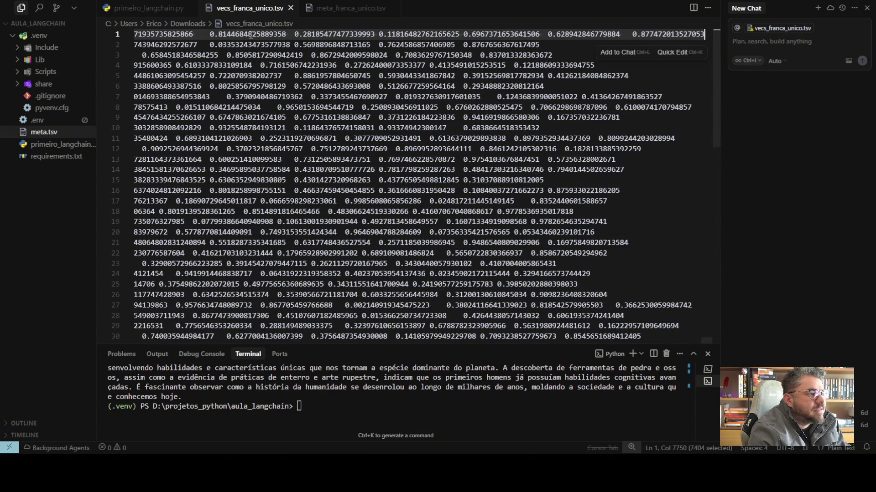The width and height of the screenshot is (876, 492).
Task: Open chat history clock icon
Action: pos(842,8)
